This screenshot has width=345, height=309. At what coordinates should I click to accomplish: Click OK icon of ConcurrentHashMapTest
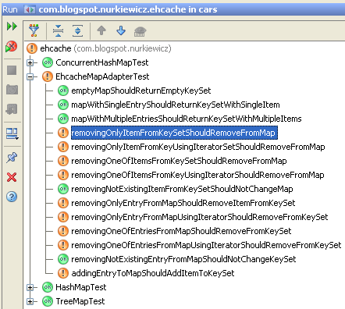48,62
